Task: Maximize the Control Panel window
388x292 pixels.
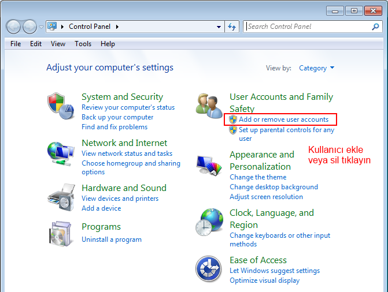Action: (x=354, y=11)
